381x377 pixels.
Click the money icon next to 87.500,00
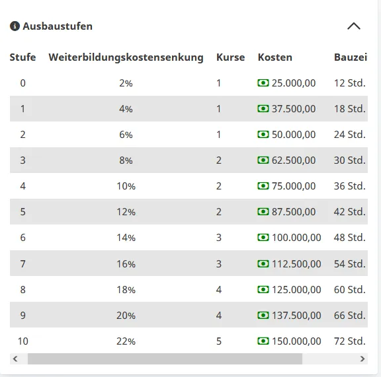point(263,211)
